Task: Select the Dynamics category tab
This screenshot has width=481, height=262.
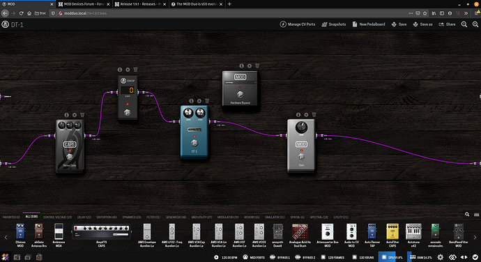Action: pos(132,217)
